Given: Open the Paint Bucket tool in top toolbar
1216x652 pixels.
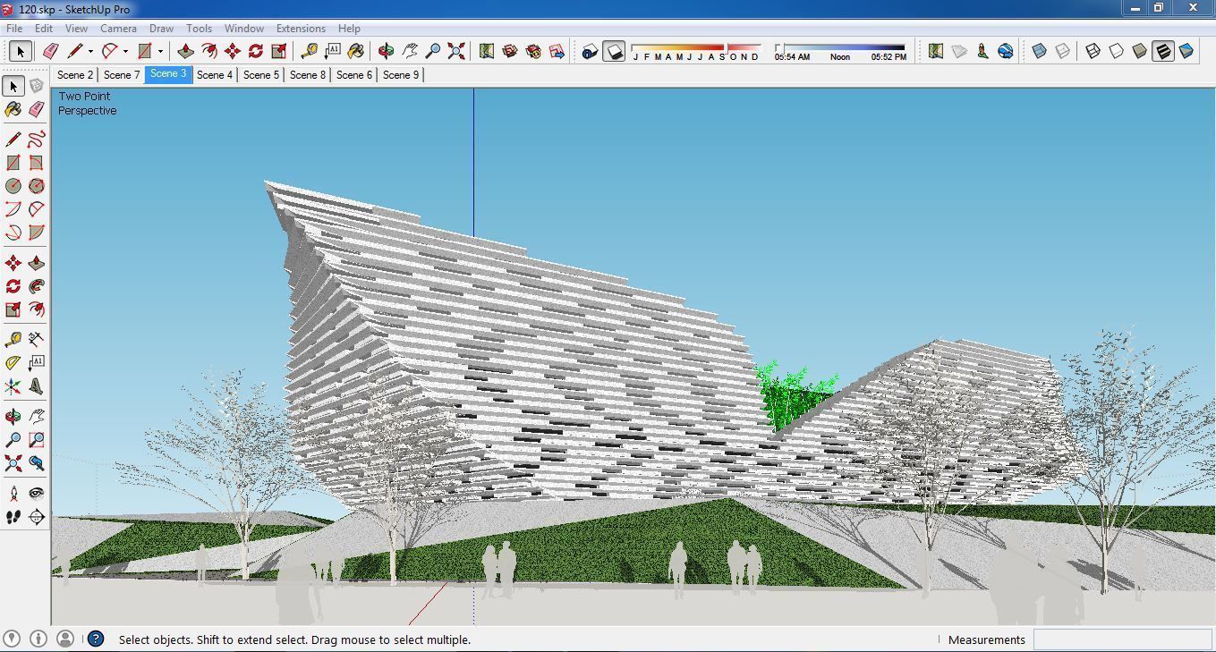Looking at the screenshot, I should pyautogui.click(x=355, y=51).
